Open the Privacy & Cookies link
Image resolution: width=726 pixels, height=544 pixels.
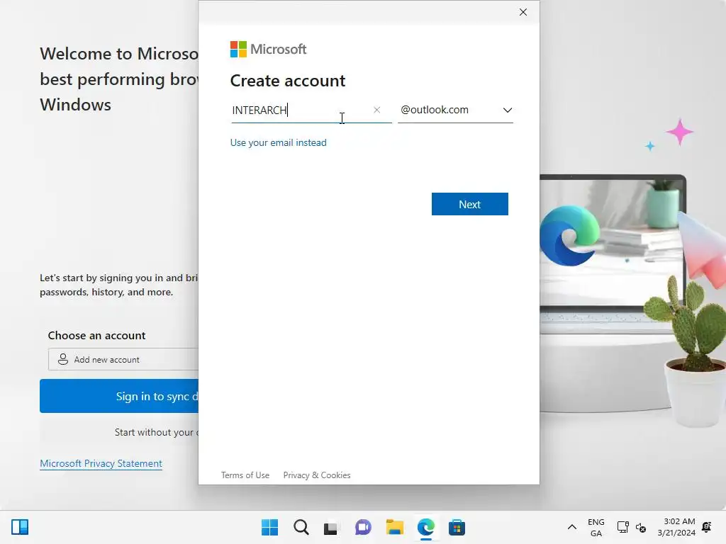tap(317, 475)
